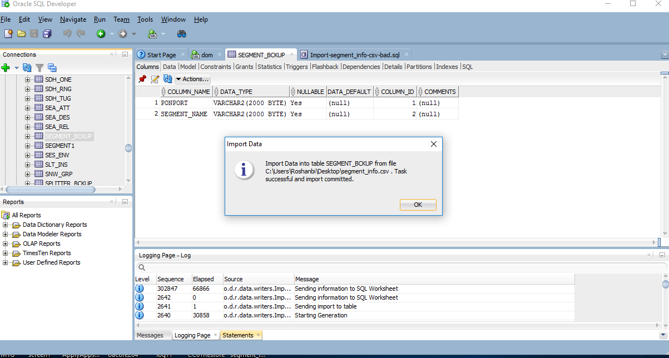Switch to the Messages tab
This screenshot has height=358, width=669.
(150, 335)
